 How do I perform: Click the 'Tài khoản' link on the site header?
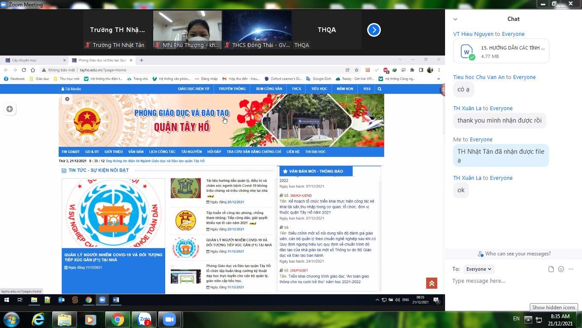71,88
